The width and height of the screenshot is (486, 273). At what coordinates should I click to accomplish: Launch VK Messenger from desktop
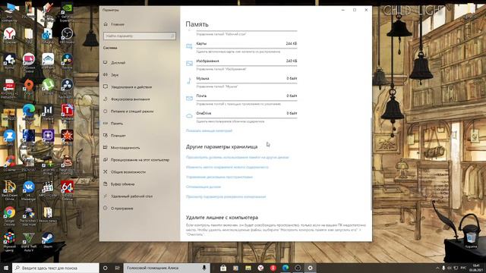tap(29, 190)
